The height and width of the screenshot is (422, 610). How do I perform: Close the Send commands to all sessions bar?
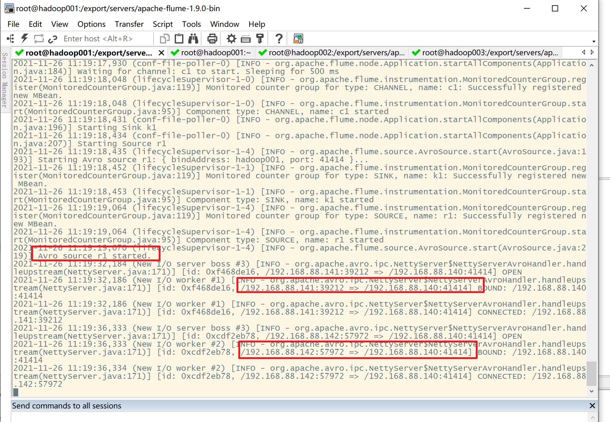click(x=592, y=406)
